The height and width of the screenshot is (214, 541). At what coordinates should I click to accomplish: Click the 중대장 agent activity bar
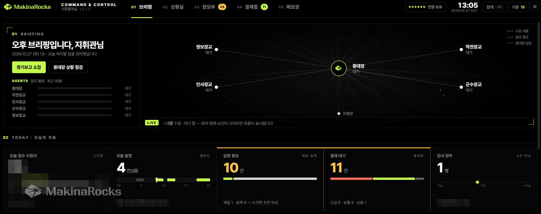pyautogui.click(x=74, y=88)
